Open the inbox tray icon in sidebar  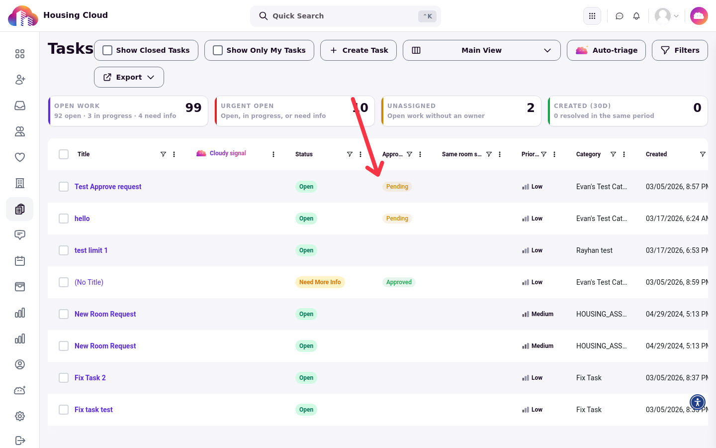click(20, 106)
